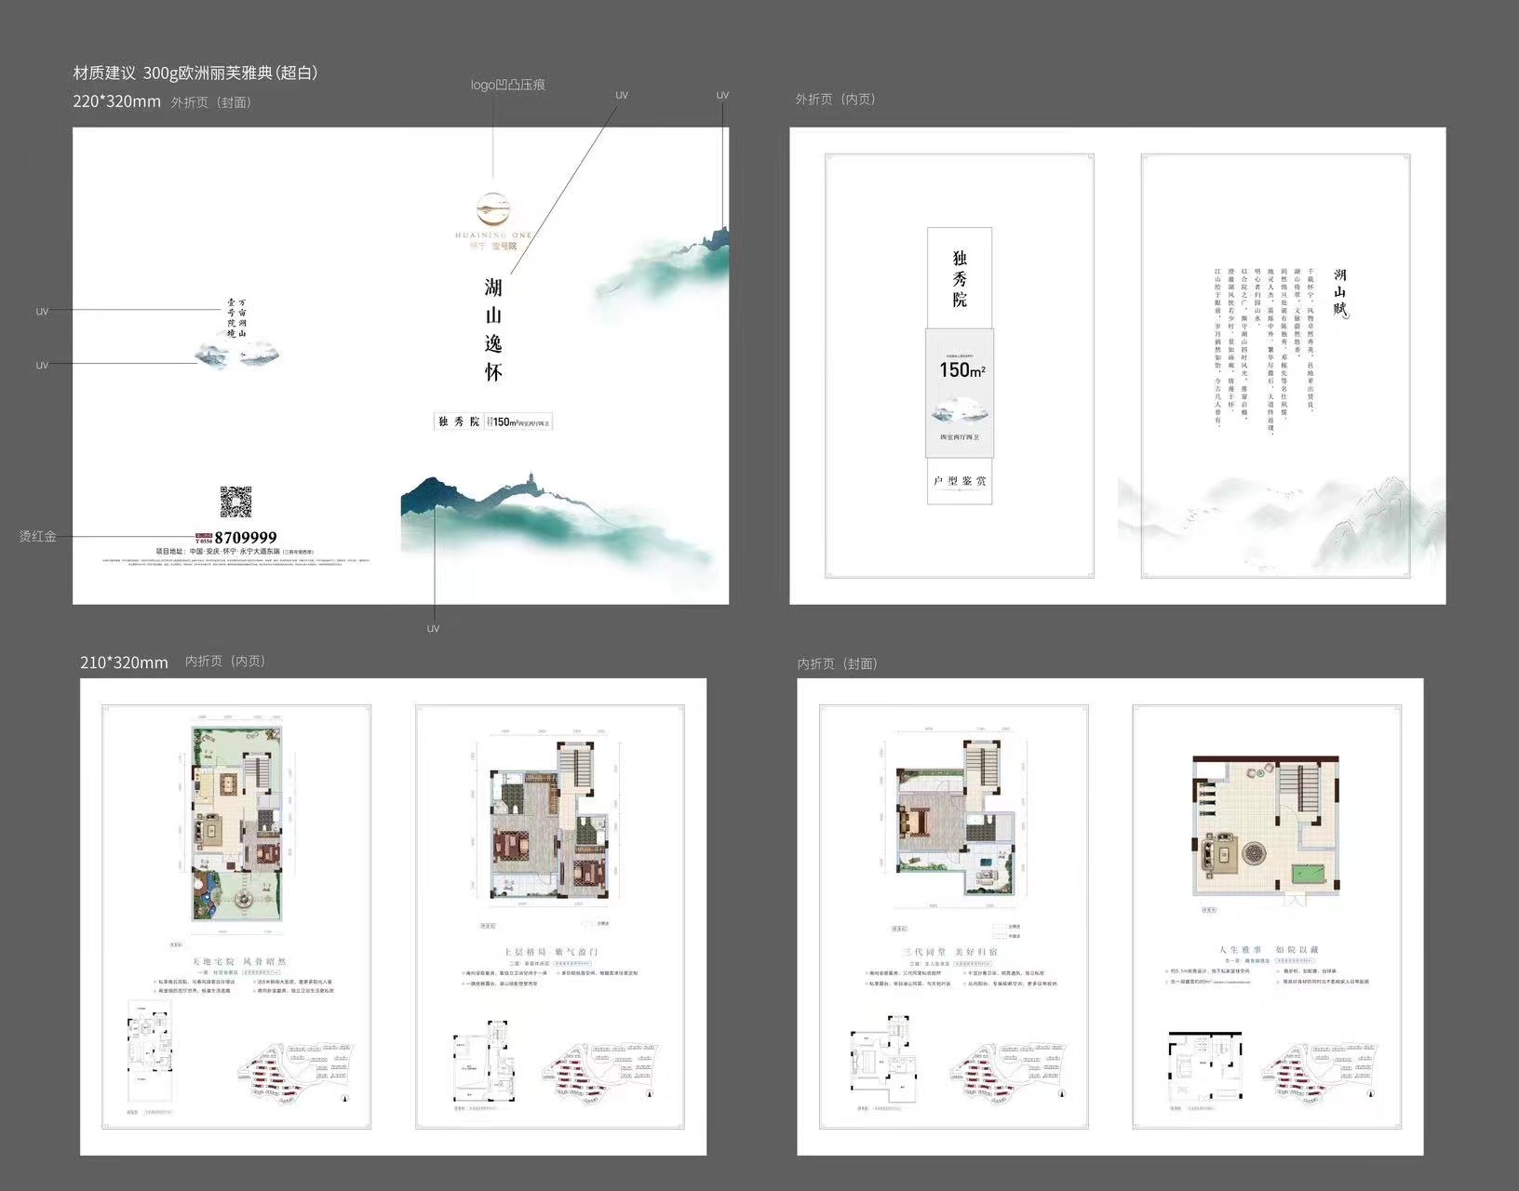Click the site map under 天地宅院 风骨昭然
This screenshot has height=1191, width=1519.
click(x=296, y=1072)
